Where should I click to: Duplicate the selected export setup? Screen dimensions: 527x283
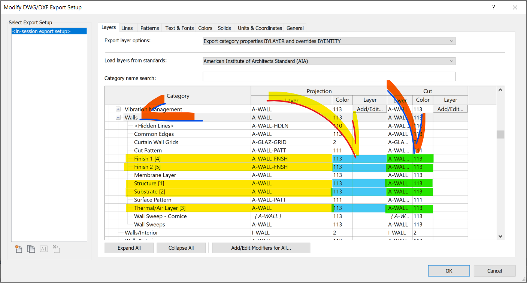coord(31,249)
